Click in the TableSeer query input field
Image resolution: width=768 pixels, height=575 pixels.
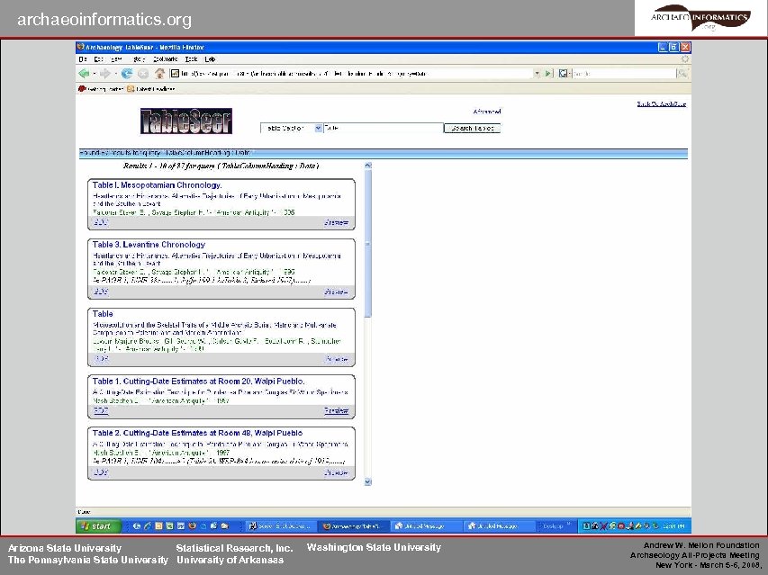384,128
